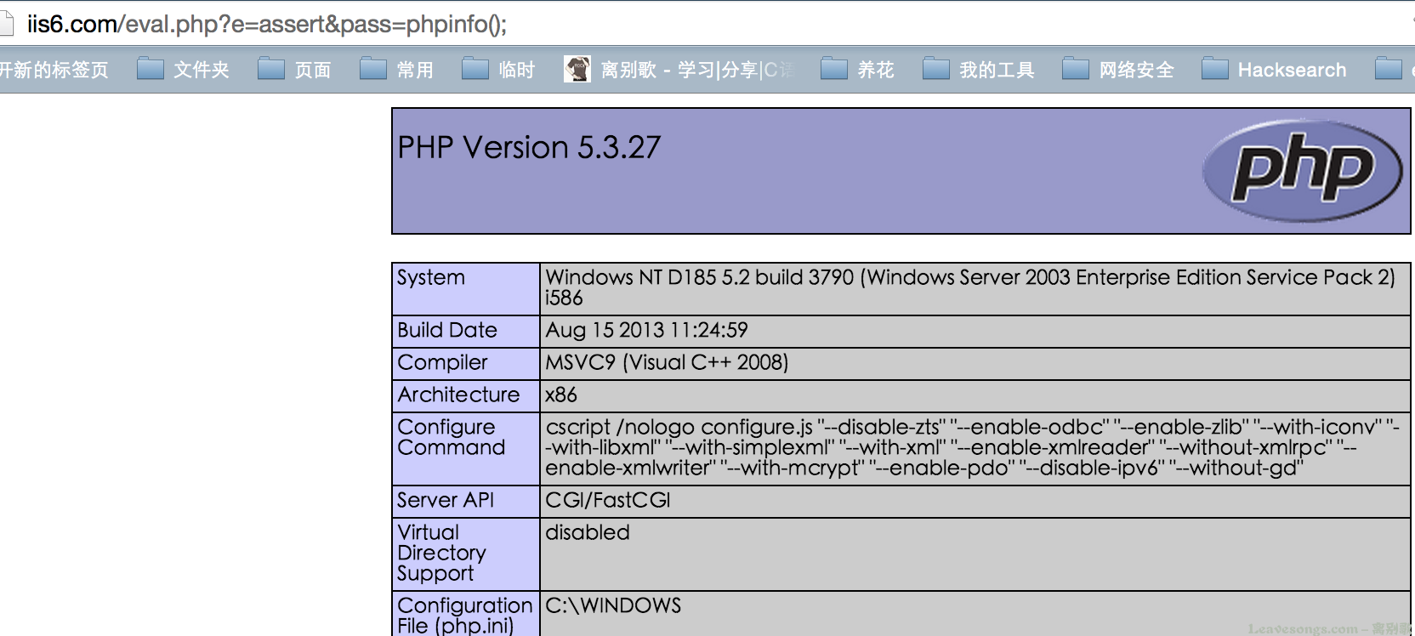Screen dimensions: 1415x636
Task: Click the 打开新的标签页 bookmark
Action: coord(54,69)
